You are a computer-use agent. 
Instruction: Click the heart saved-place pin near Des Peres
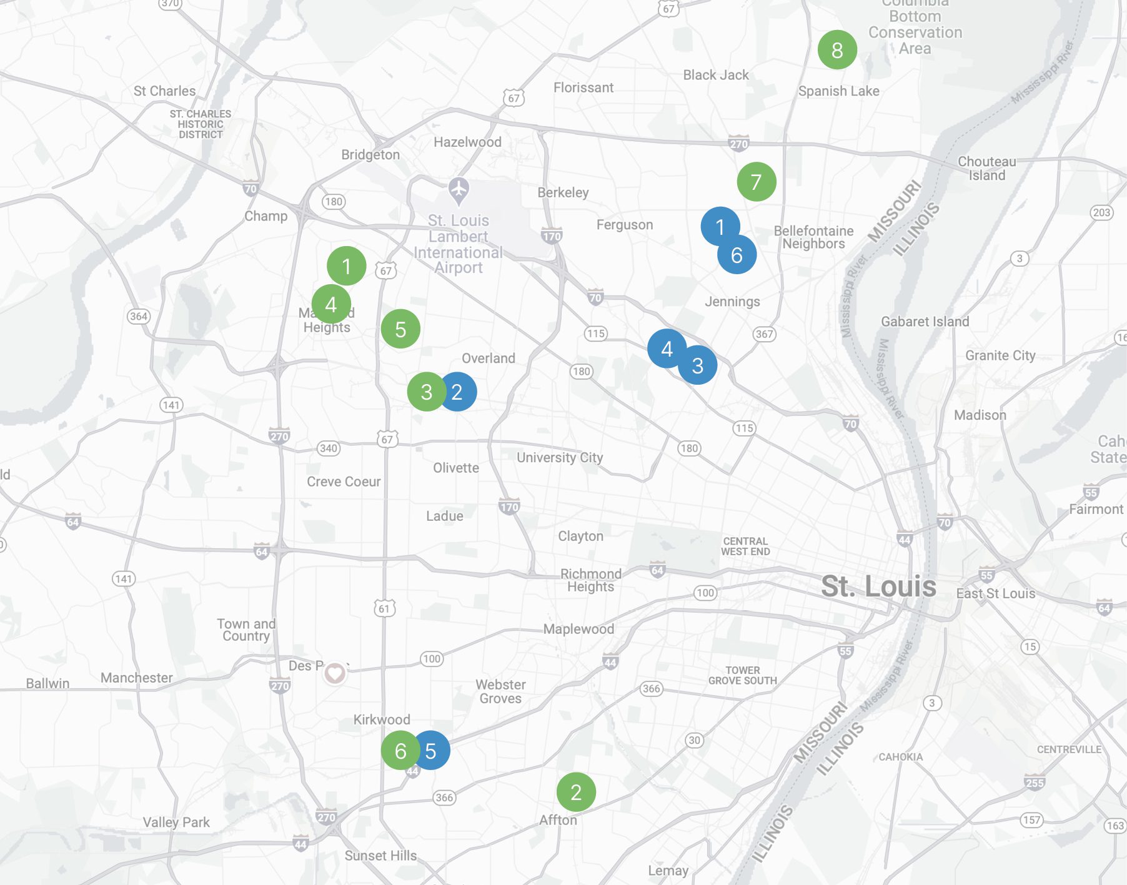click(335, 673)
